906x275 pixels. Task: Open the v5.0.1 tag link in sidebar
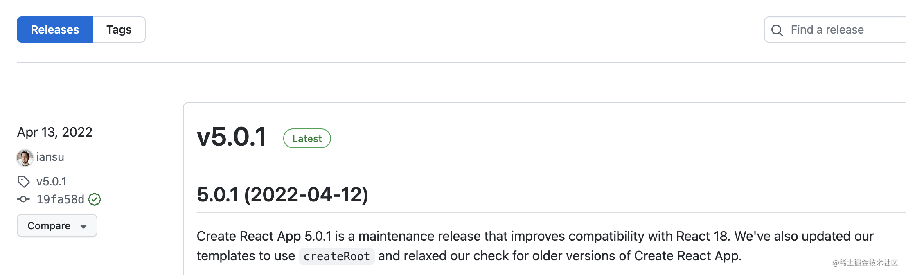click(52, 181)
